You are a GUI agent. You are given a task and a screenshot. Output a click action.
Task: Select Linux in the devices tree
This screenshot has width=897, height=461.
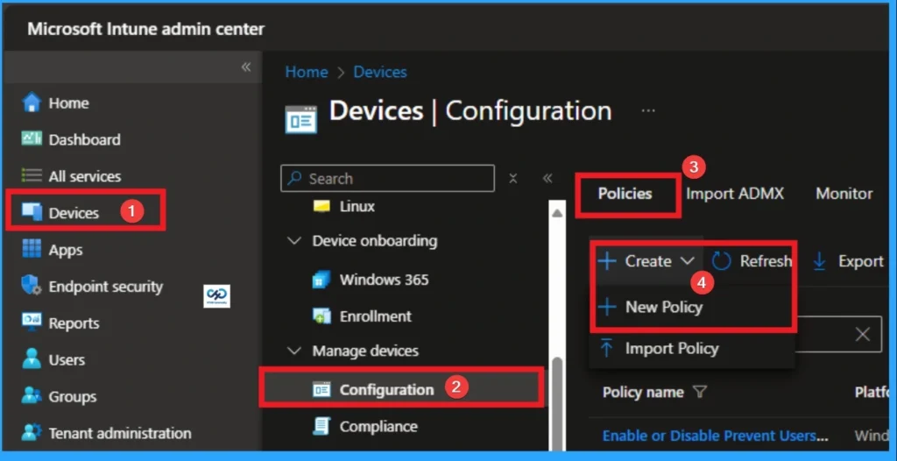pos(357,206)
